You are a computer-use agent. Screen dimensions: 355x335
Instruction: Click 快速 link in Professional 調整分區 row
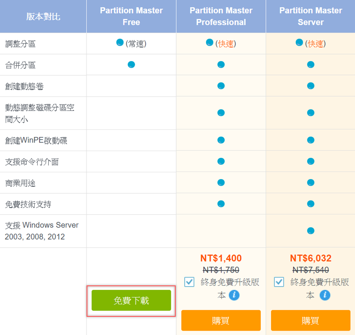pyautogui.click(x=226, y=43)
